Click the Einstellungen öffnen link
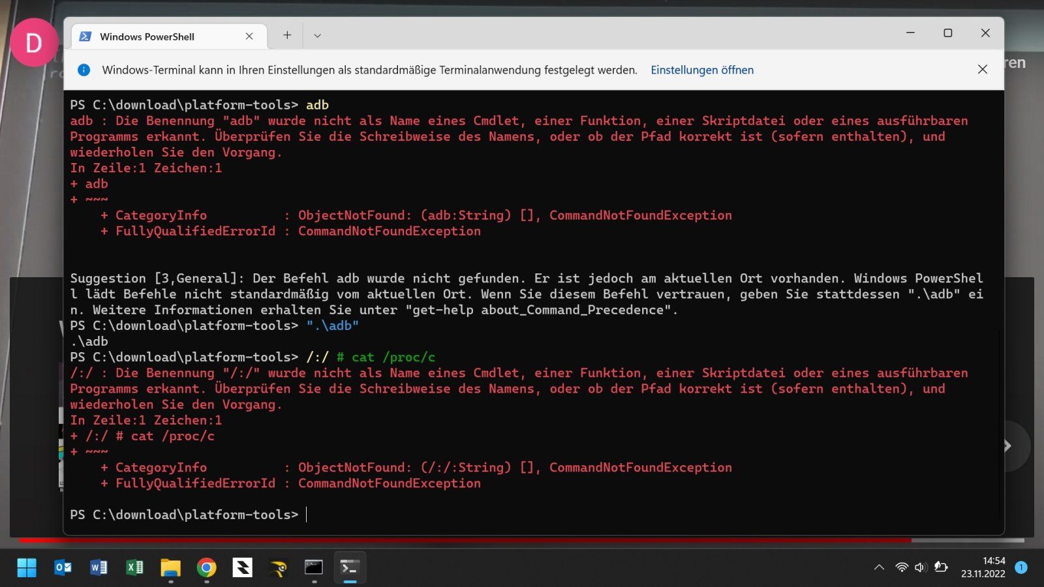 (702, 70)
